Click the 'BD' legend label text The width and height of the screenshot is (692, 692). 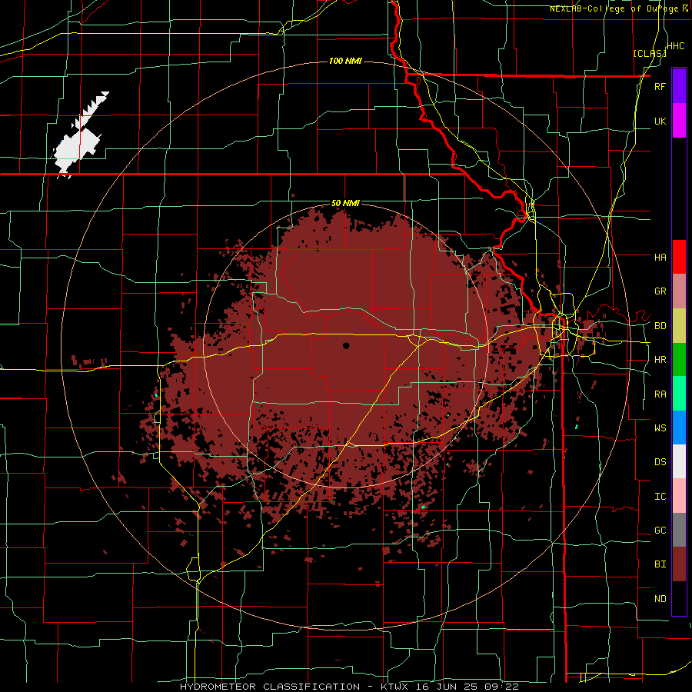click(x=660, y=326)
